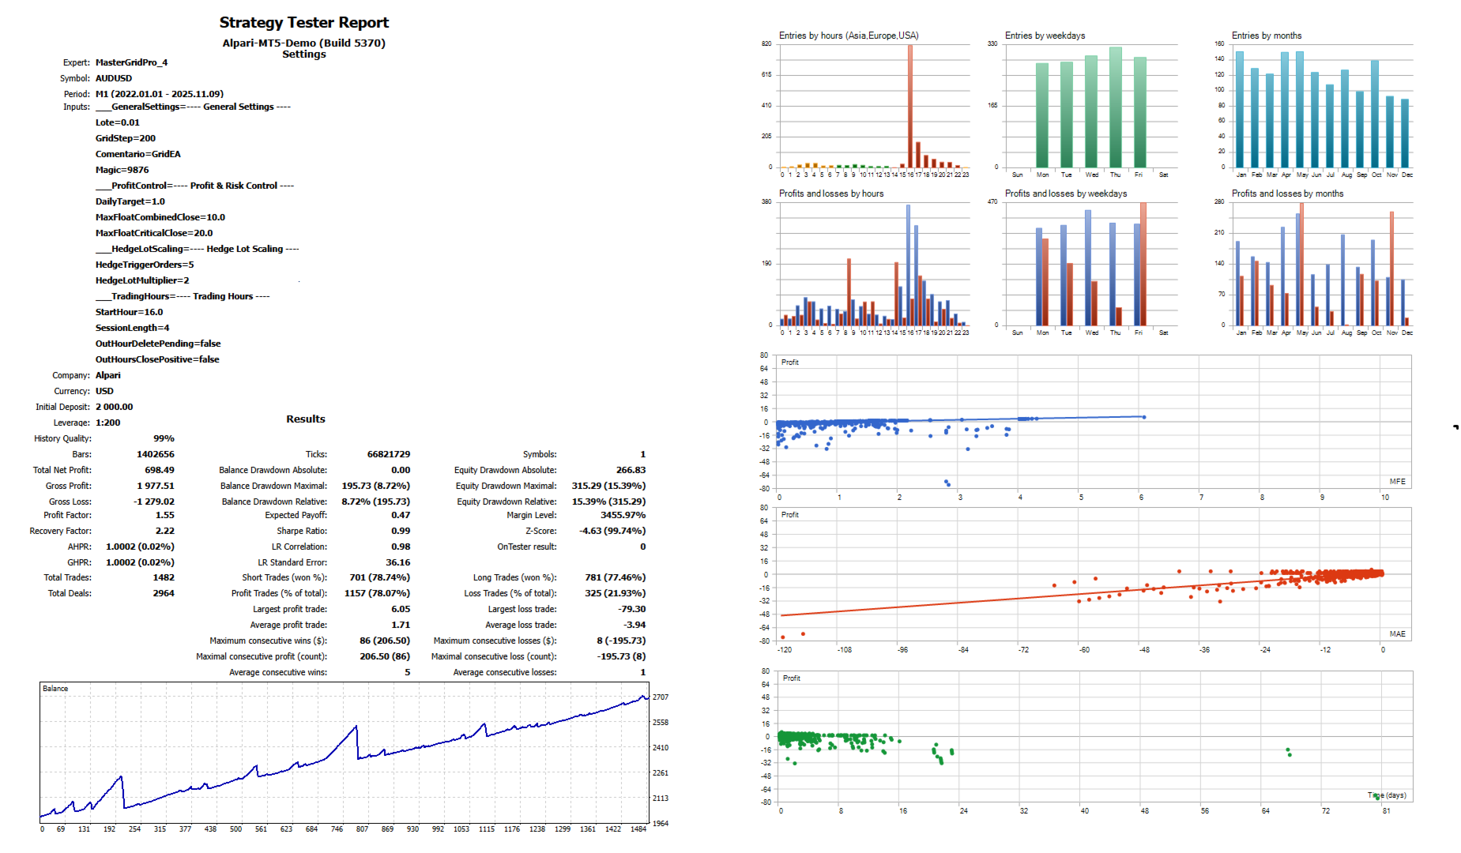The width and height of the screenshot is (1461, 853).
Task: Select Maximum consecutive wins 86 (206.50)
Action: [385, 641]
